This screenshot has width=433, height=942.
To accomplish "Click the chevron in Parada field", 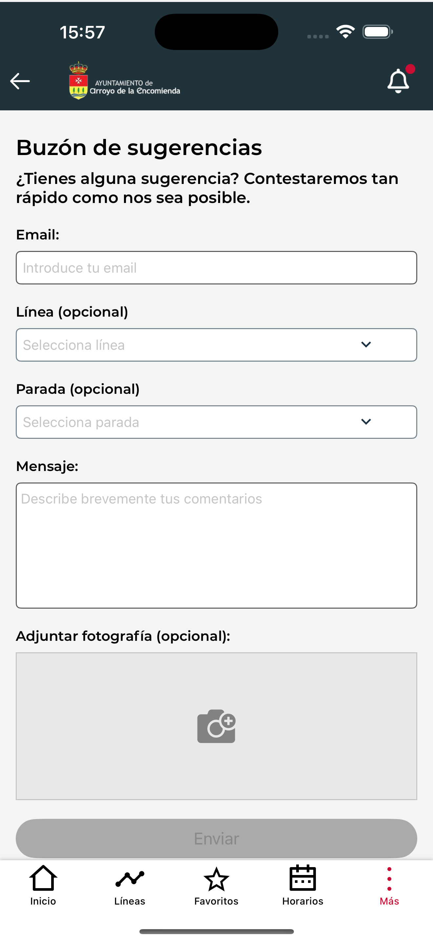I will [x=366, y=422].
